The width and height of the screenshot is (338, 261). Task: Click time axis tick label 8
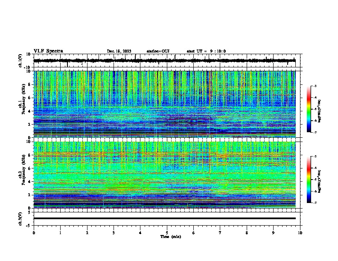[247, 233]
